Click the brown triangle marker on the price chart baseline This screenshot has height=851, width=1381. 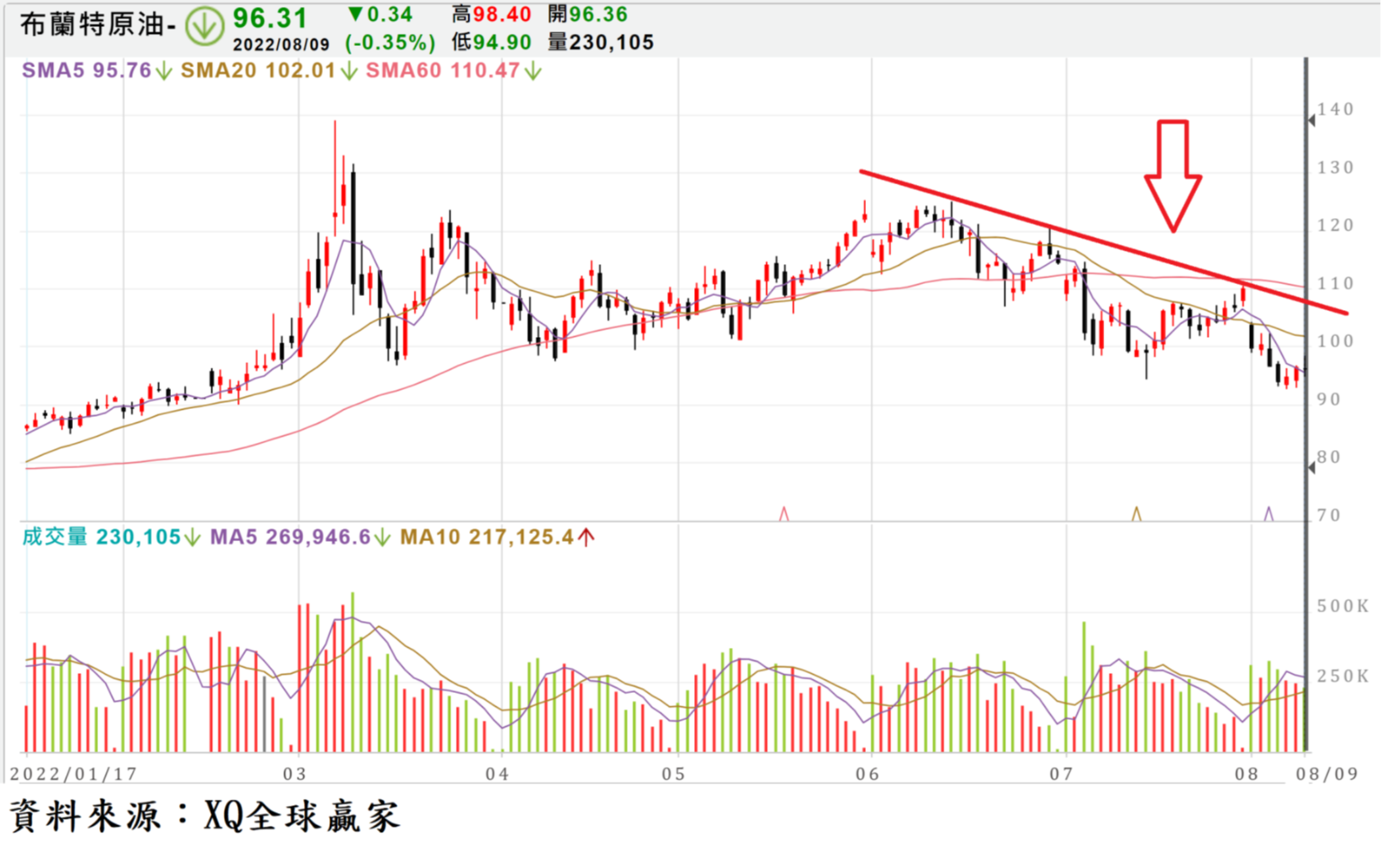(1136, 514)
